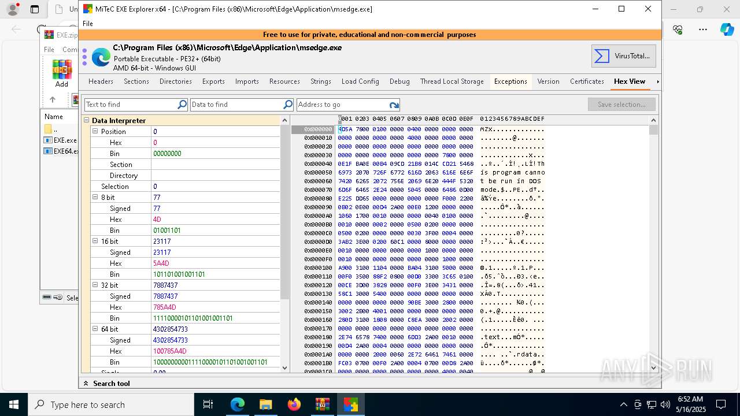Click MiTeC EXE Explorer taskbar icon
Viewport: 740px width, 416px height.
(x=351, y=404)
